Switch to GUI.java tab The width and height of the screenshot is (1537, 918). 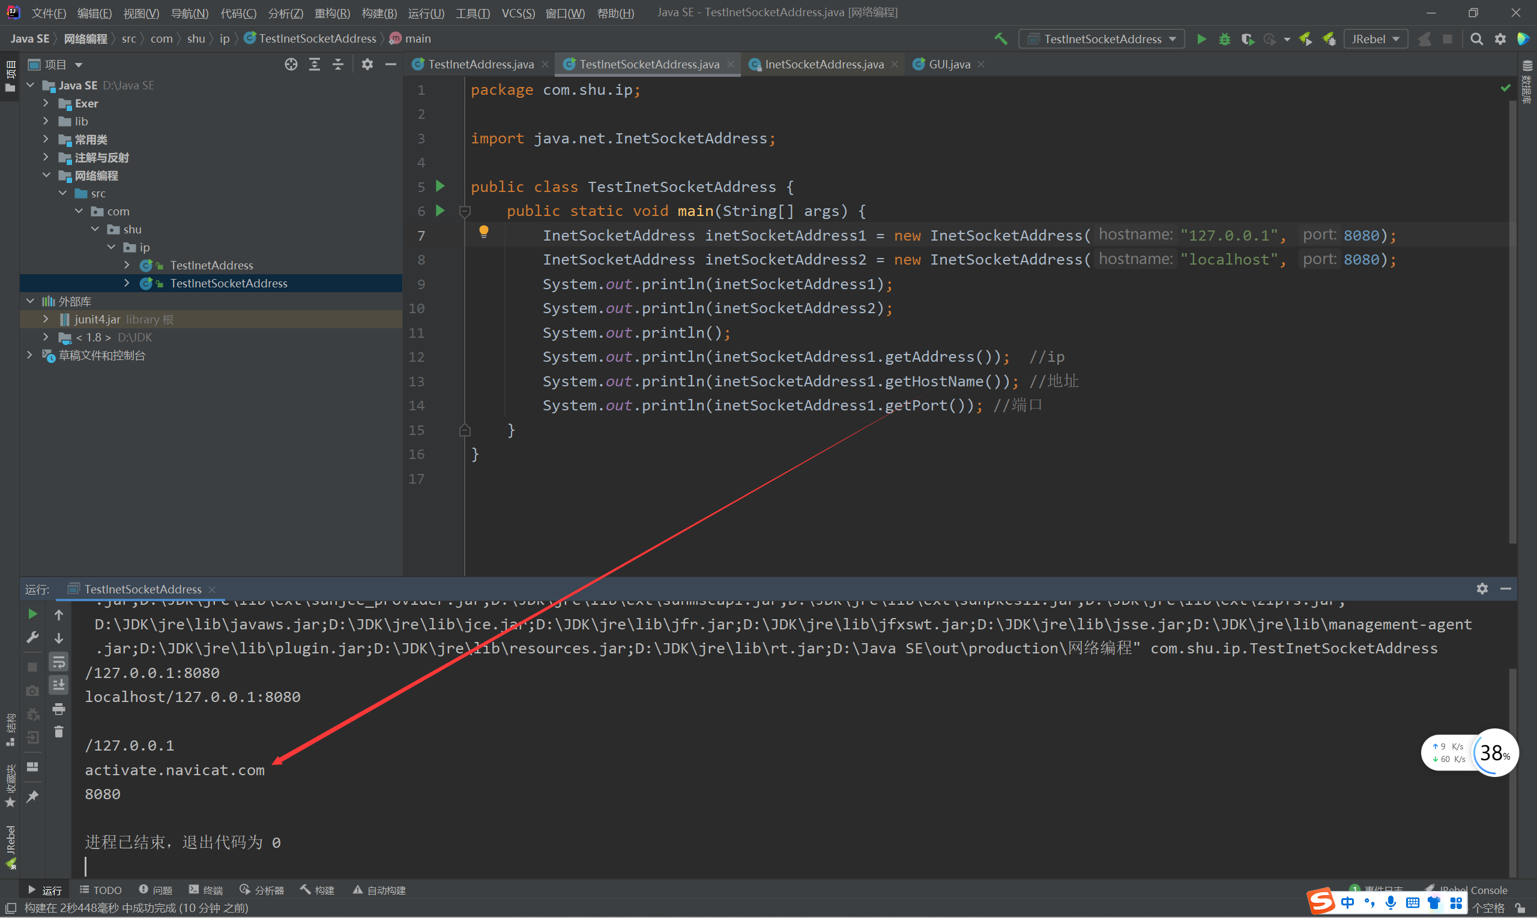(949, 64)
